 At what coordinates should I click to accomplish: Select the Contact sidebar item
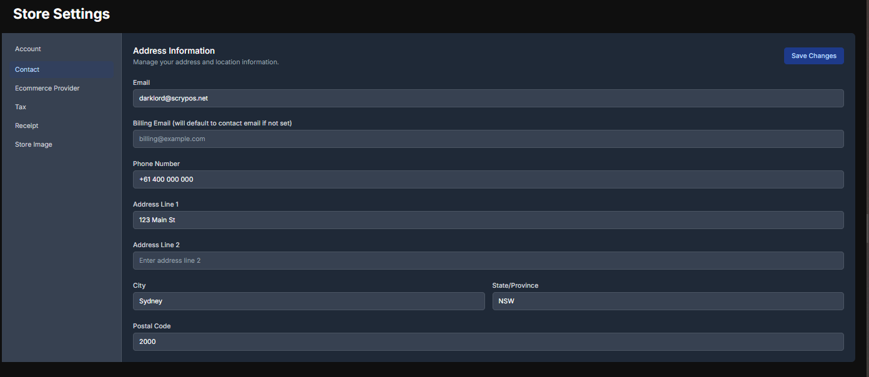[x=61, y=69]
